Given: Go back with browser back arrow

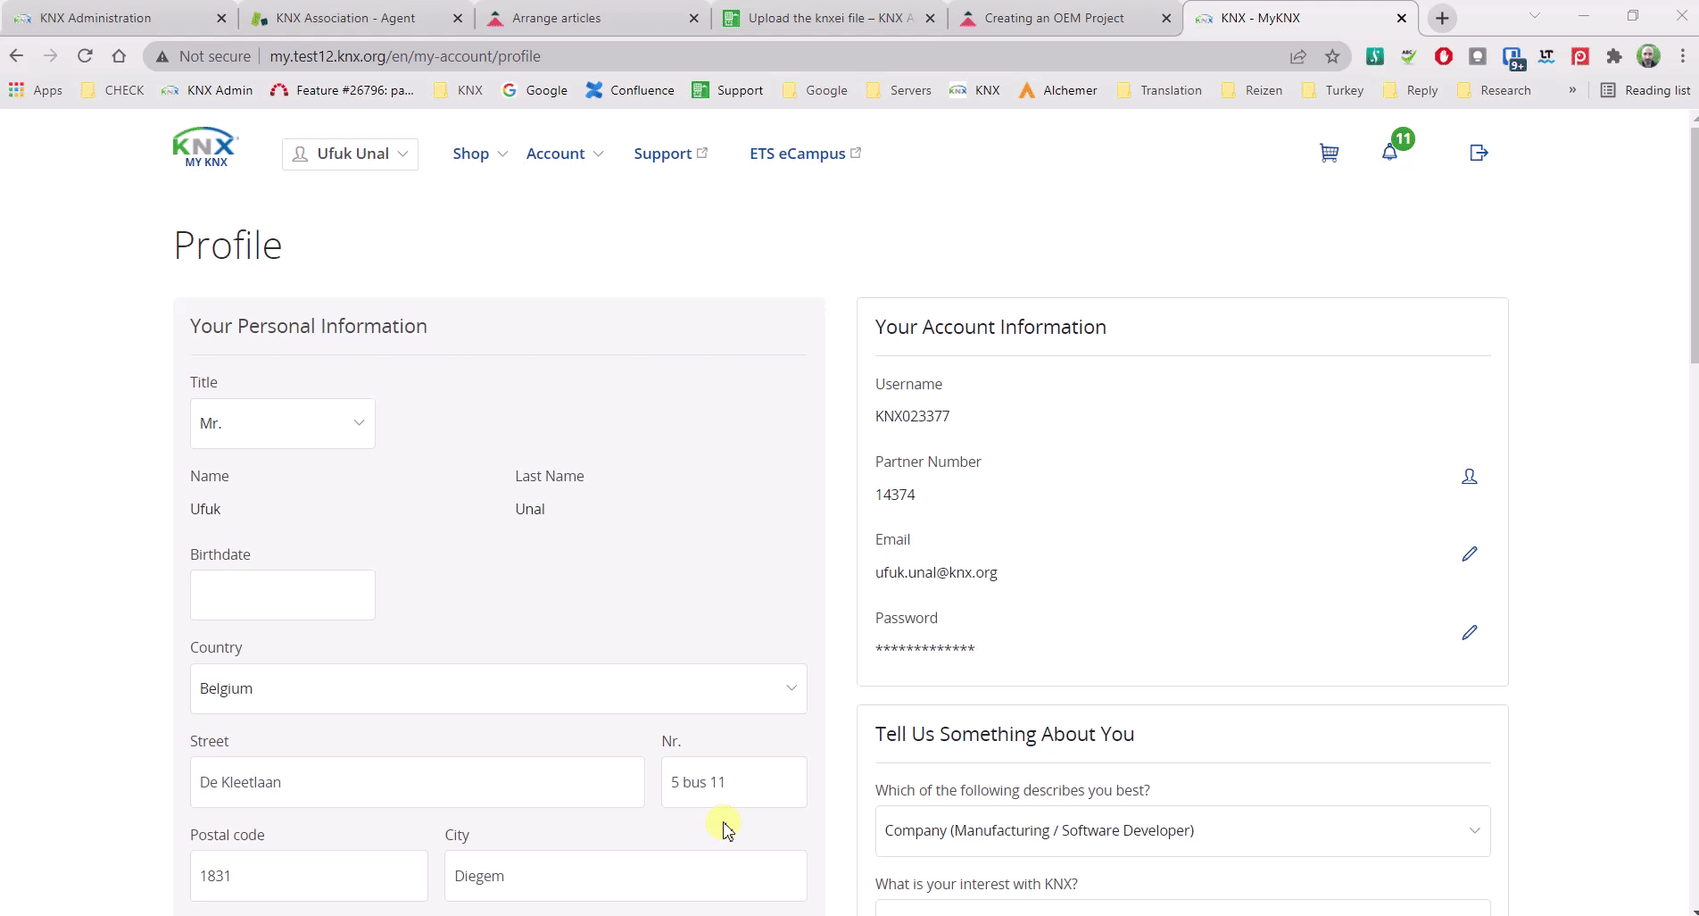Looking at the screenshot, I should click(x=16, y=56).
